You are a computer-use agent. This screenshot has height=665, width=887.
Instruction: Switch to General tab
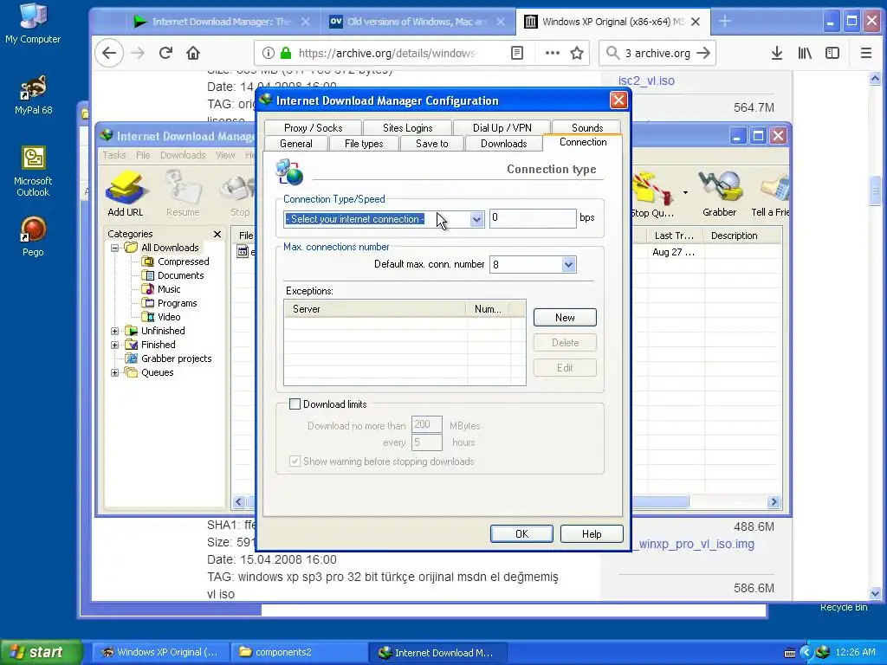[x=296, y=144]
